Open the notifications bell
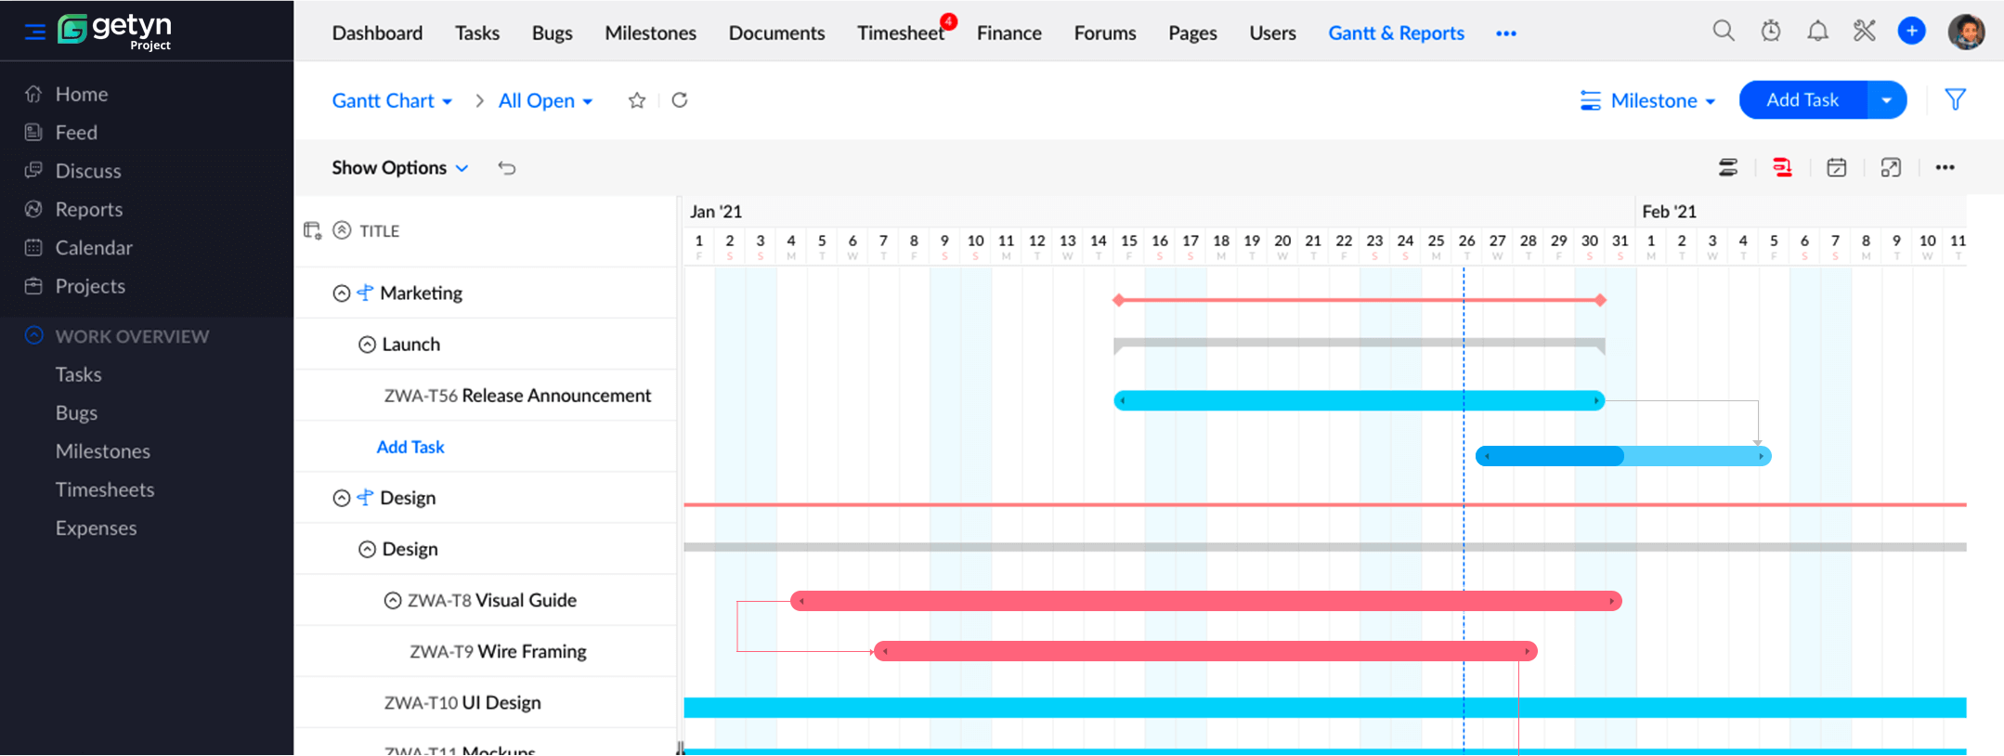Image resolution: width=2004 pixels, height=756 pixels. pos(1817,31)
